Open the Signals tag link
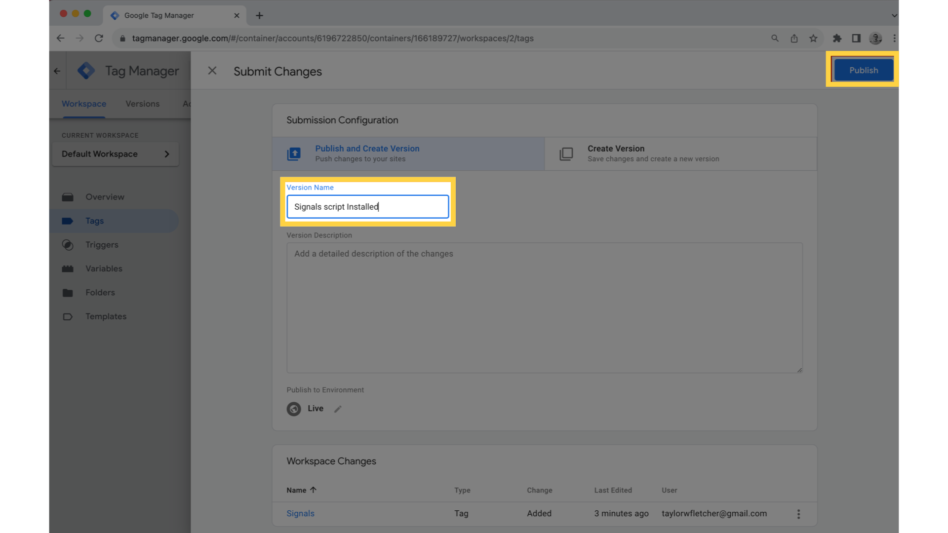Screen dimensions: 948x533 (x=300, y=513)
